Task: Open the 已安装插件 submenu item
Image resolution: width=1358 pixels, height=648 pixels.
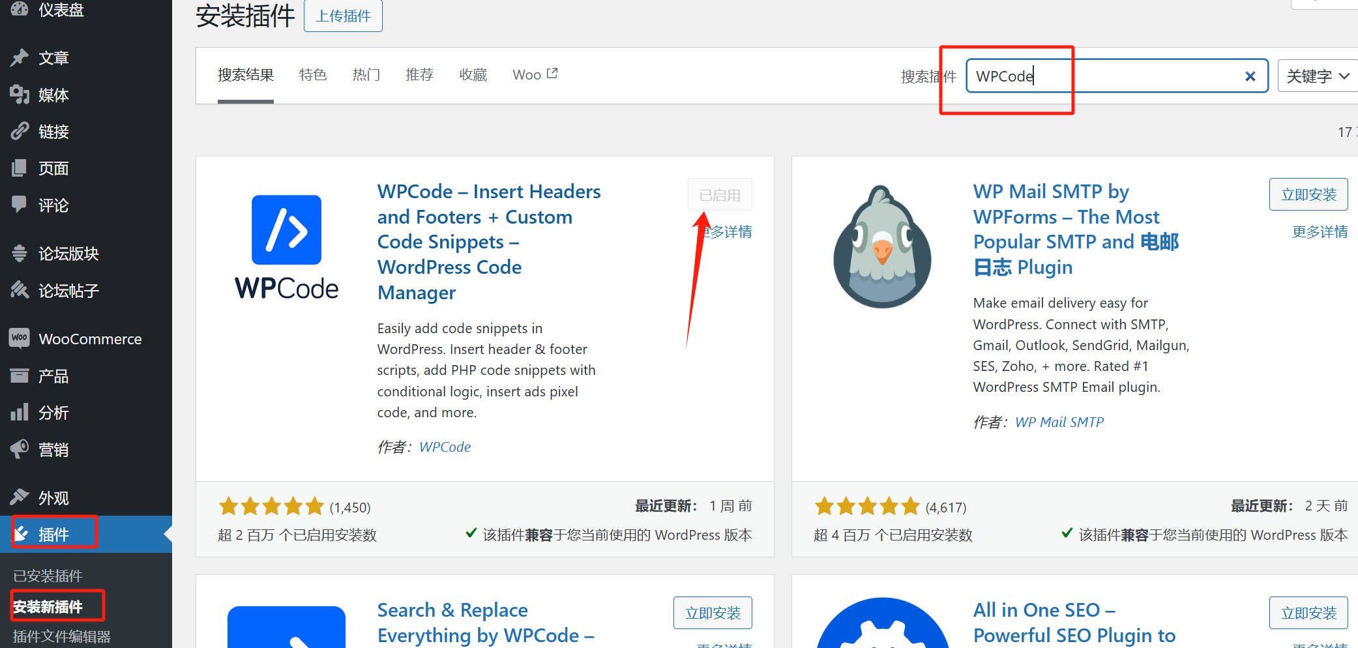Action: point(48,576)
